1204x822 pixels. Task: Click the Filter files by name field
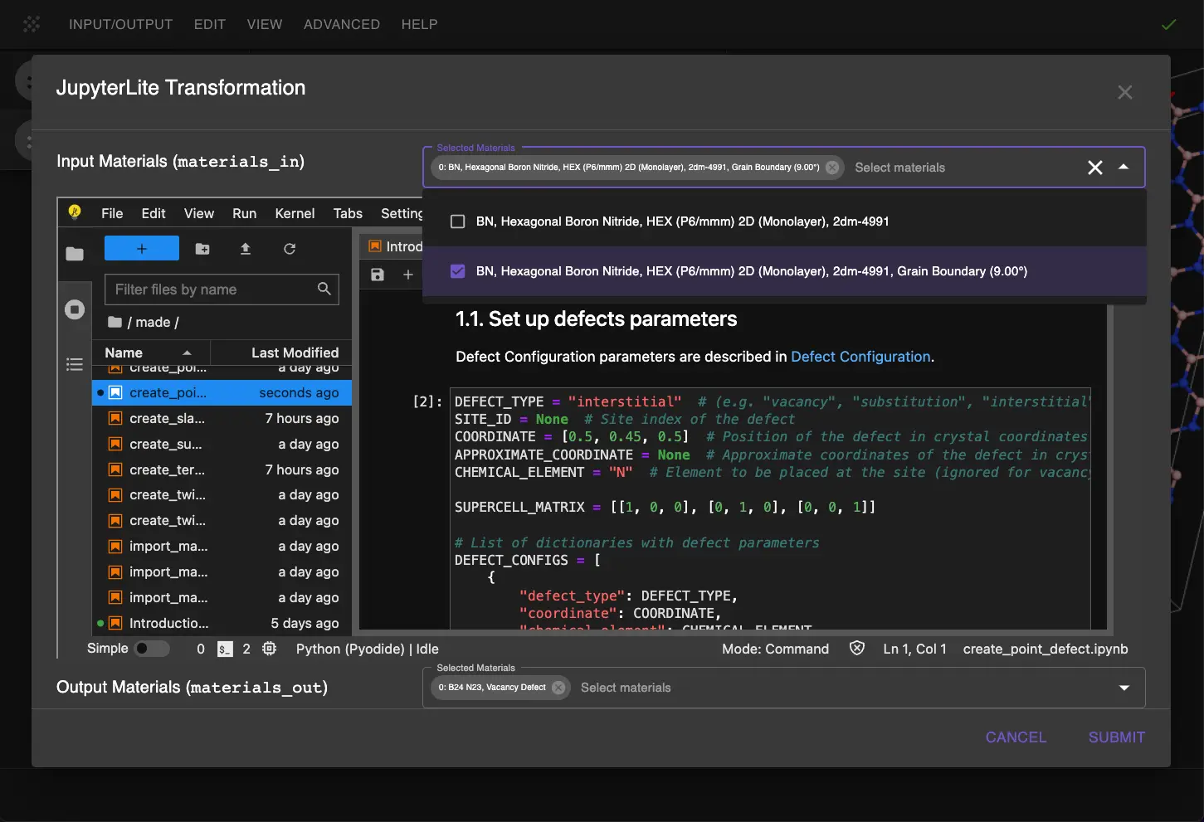[212, 289]
